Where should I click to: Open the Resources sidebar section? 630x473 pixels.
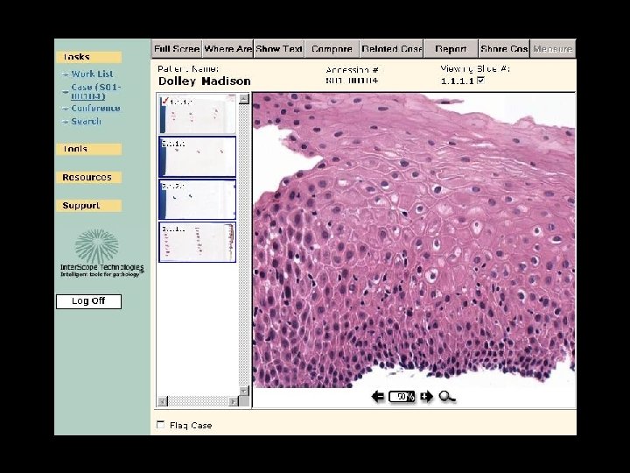88,177
